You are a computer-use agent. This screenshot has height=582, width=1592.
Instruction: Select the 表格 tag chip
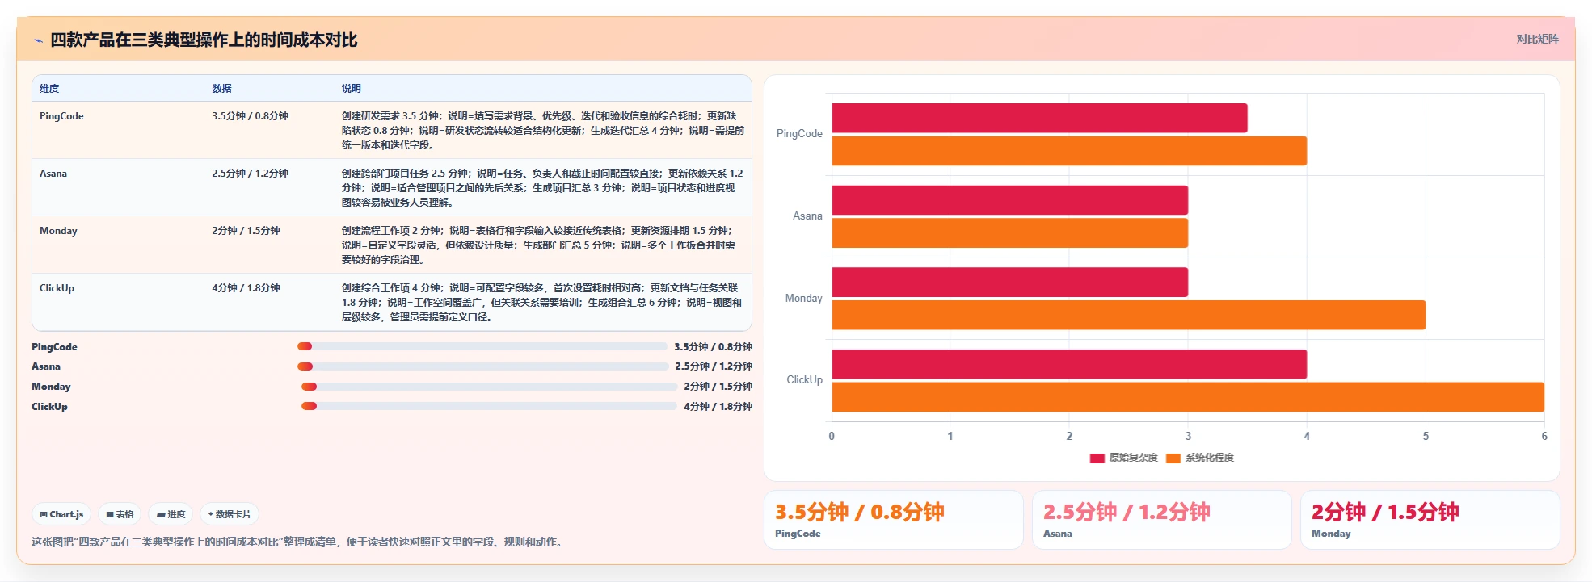tap(120, 514)
